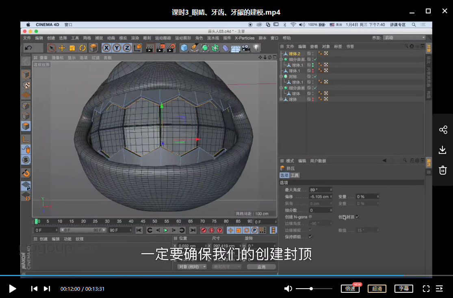The height and width of the screenshot is (298, 453).
Task: Select the Move tool in toolbar
Action: (62, 48)
